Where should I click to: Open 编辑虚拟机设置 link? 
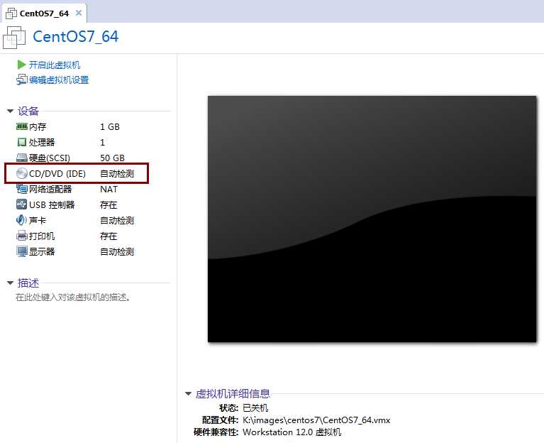click(59, 80)
